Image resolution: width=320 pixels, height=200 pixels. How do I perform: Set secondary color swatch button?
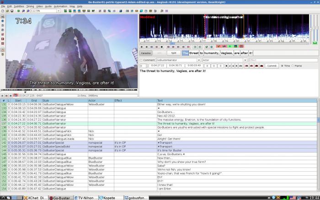point(251,66)
